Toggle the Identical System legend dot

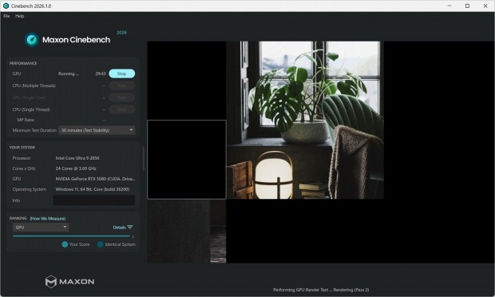(101, 244)
